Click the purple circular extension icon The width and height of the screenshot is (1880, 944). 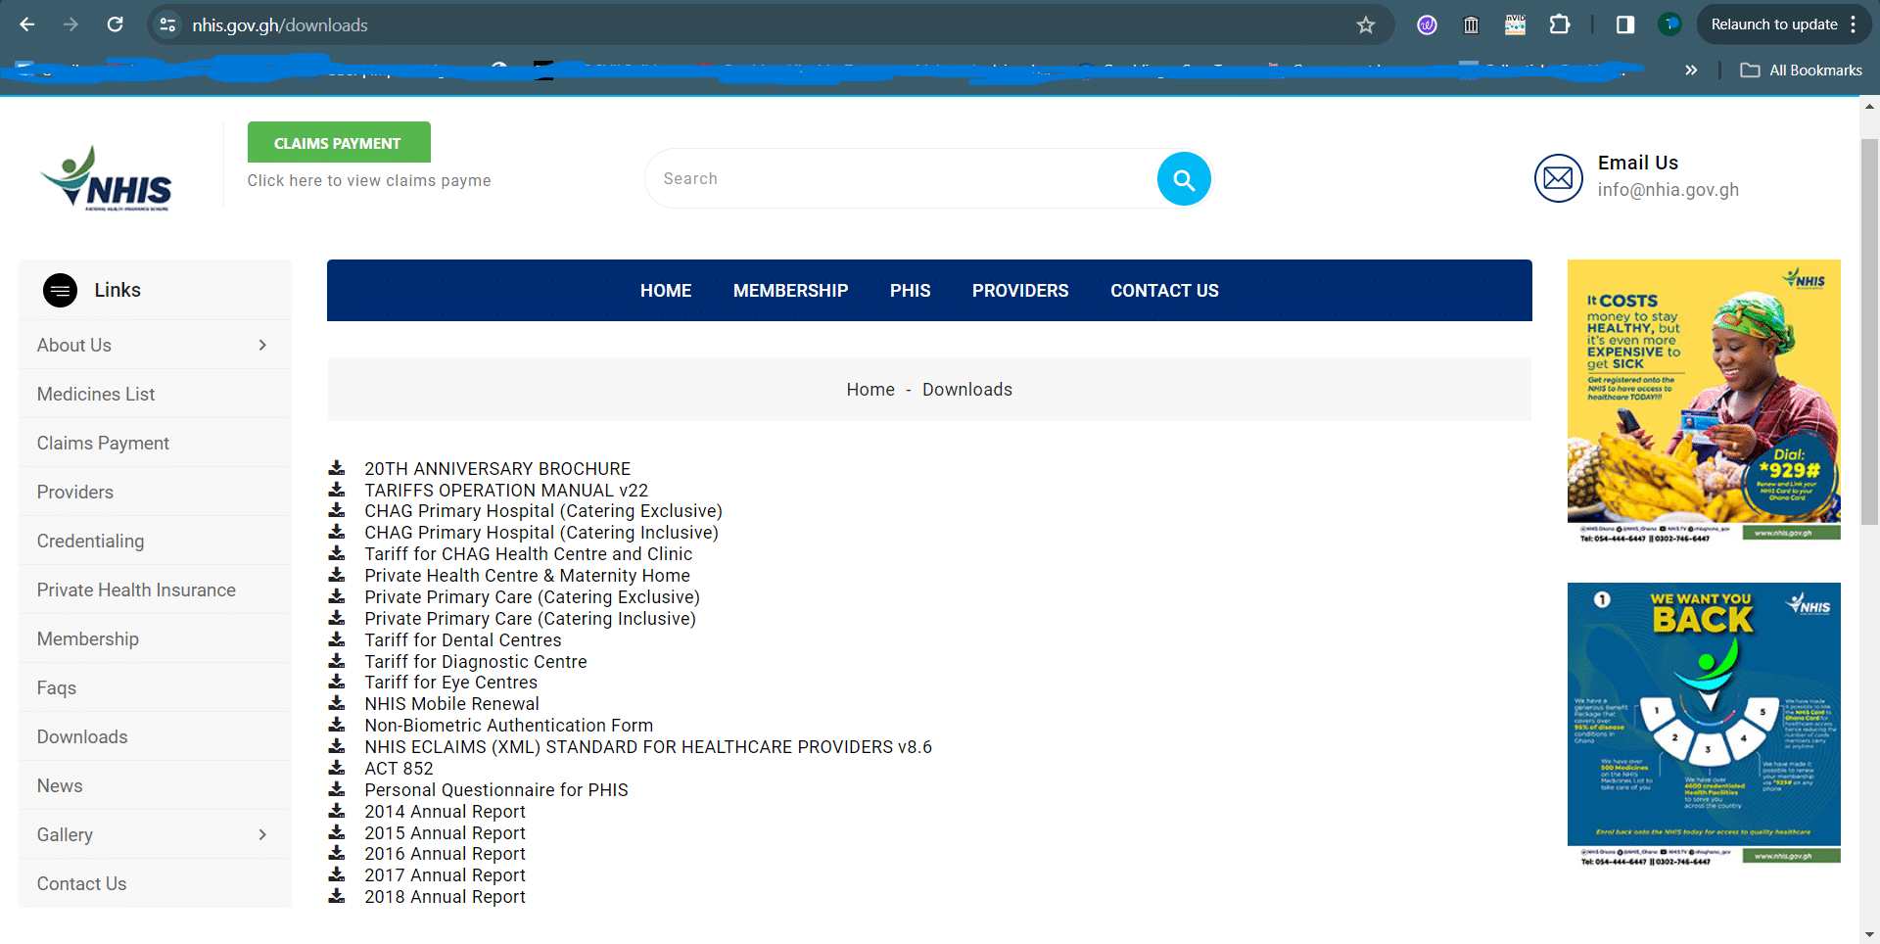tap(1427, 24)
